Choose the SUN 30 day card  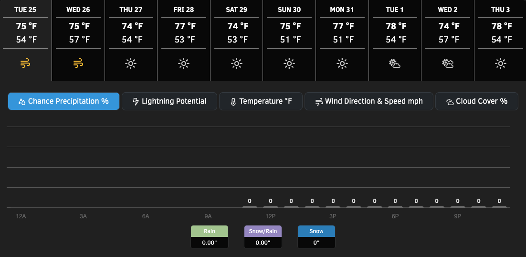click(289, 40)
